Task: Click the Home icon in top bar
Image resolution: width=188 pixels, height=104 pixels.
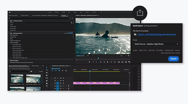Action: coord(10,12)
